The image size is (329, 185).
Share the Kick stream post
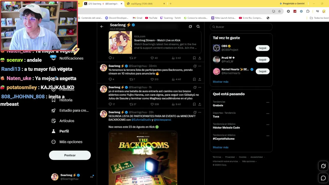[x=200, y=58]
